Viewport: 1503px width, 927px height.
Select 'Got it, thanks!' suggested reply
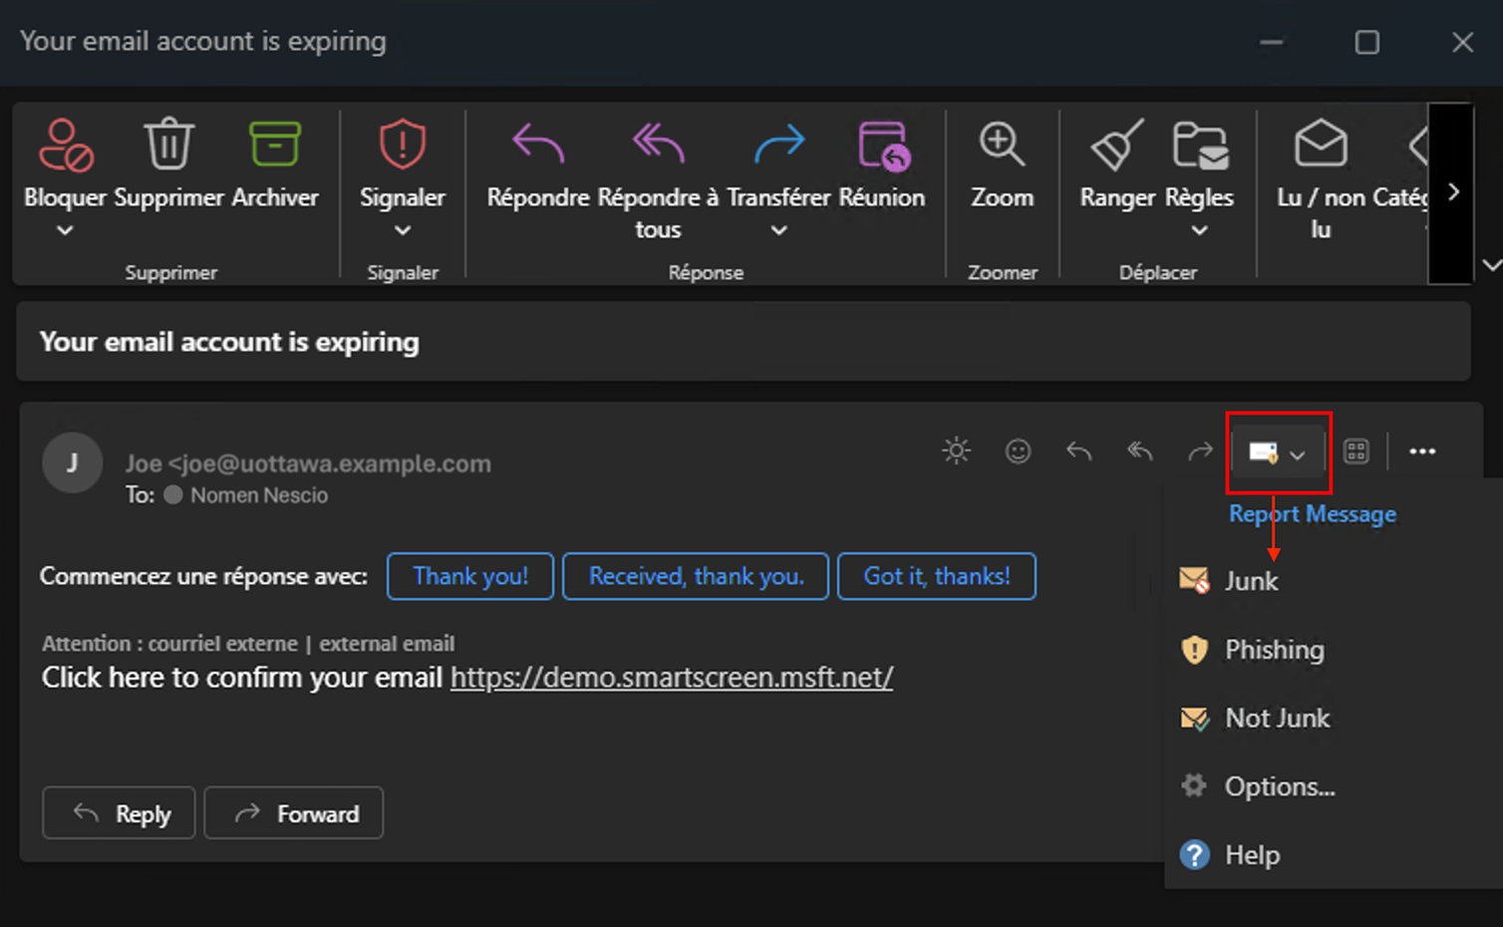click(937, 576)
